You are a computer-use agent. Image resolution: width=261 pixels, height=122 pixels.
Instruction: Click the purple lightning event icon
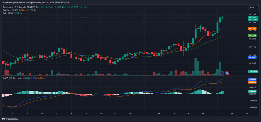pyautogui.click(x=223, y=73)
